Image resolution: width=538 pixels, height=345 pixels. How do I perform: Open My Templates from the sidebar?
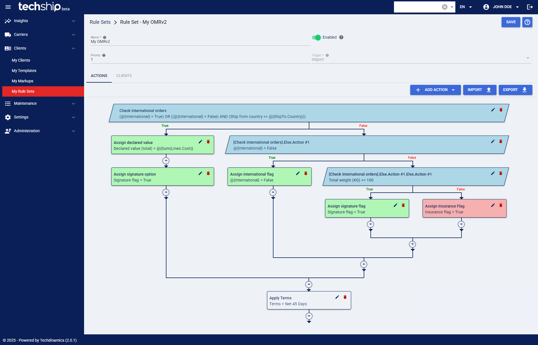tap(24, 71)
